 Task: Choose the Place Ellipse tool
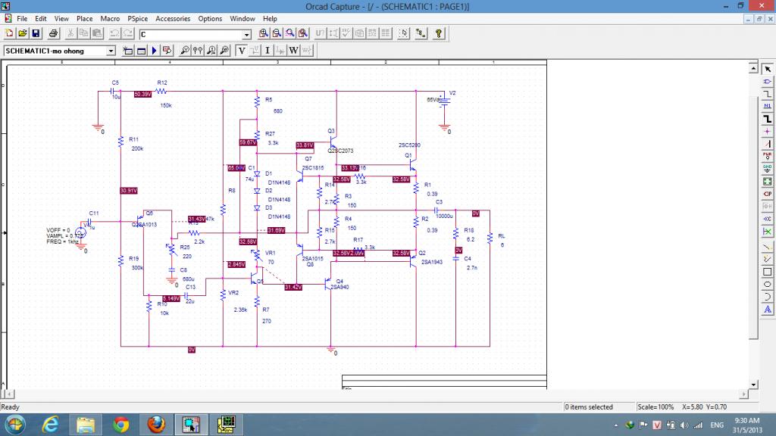tap(767, 285)
